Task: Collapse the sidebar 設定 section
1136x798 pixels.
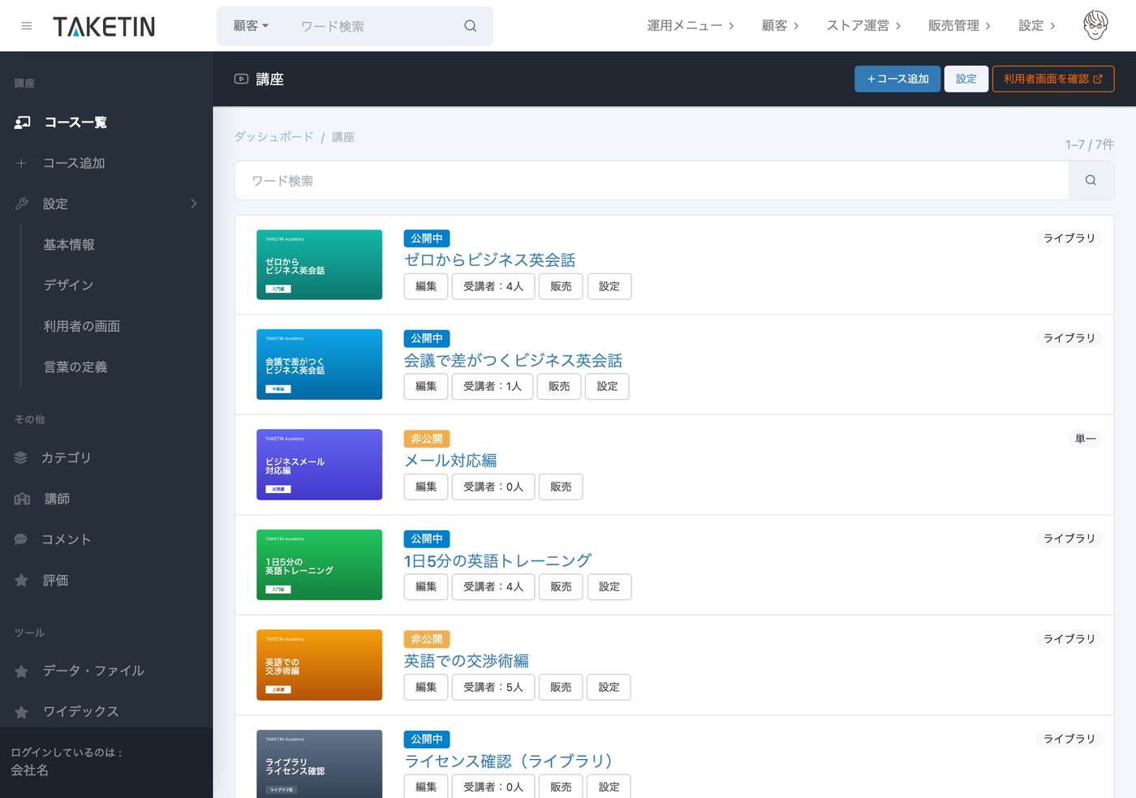Action: point(106,204)
